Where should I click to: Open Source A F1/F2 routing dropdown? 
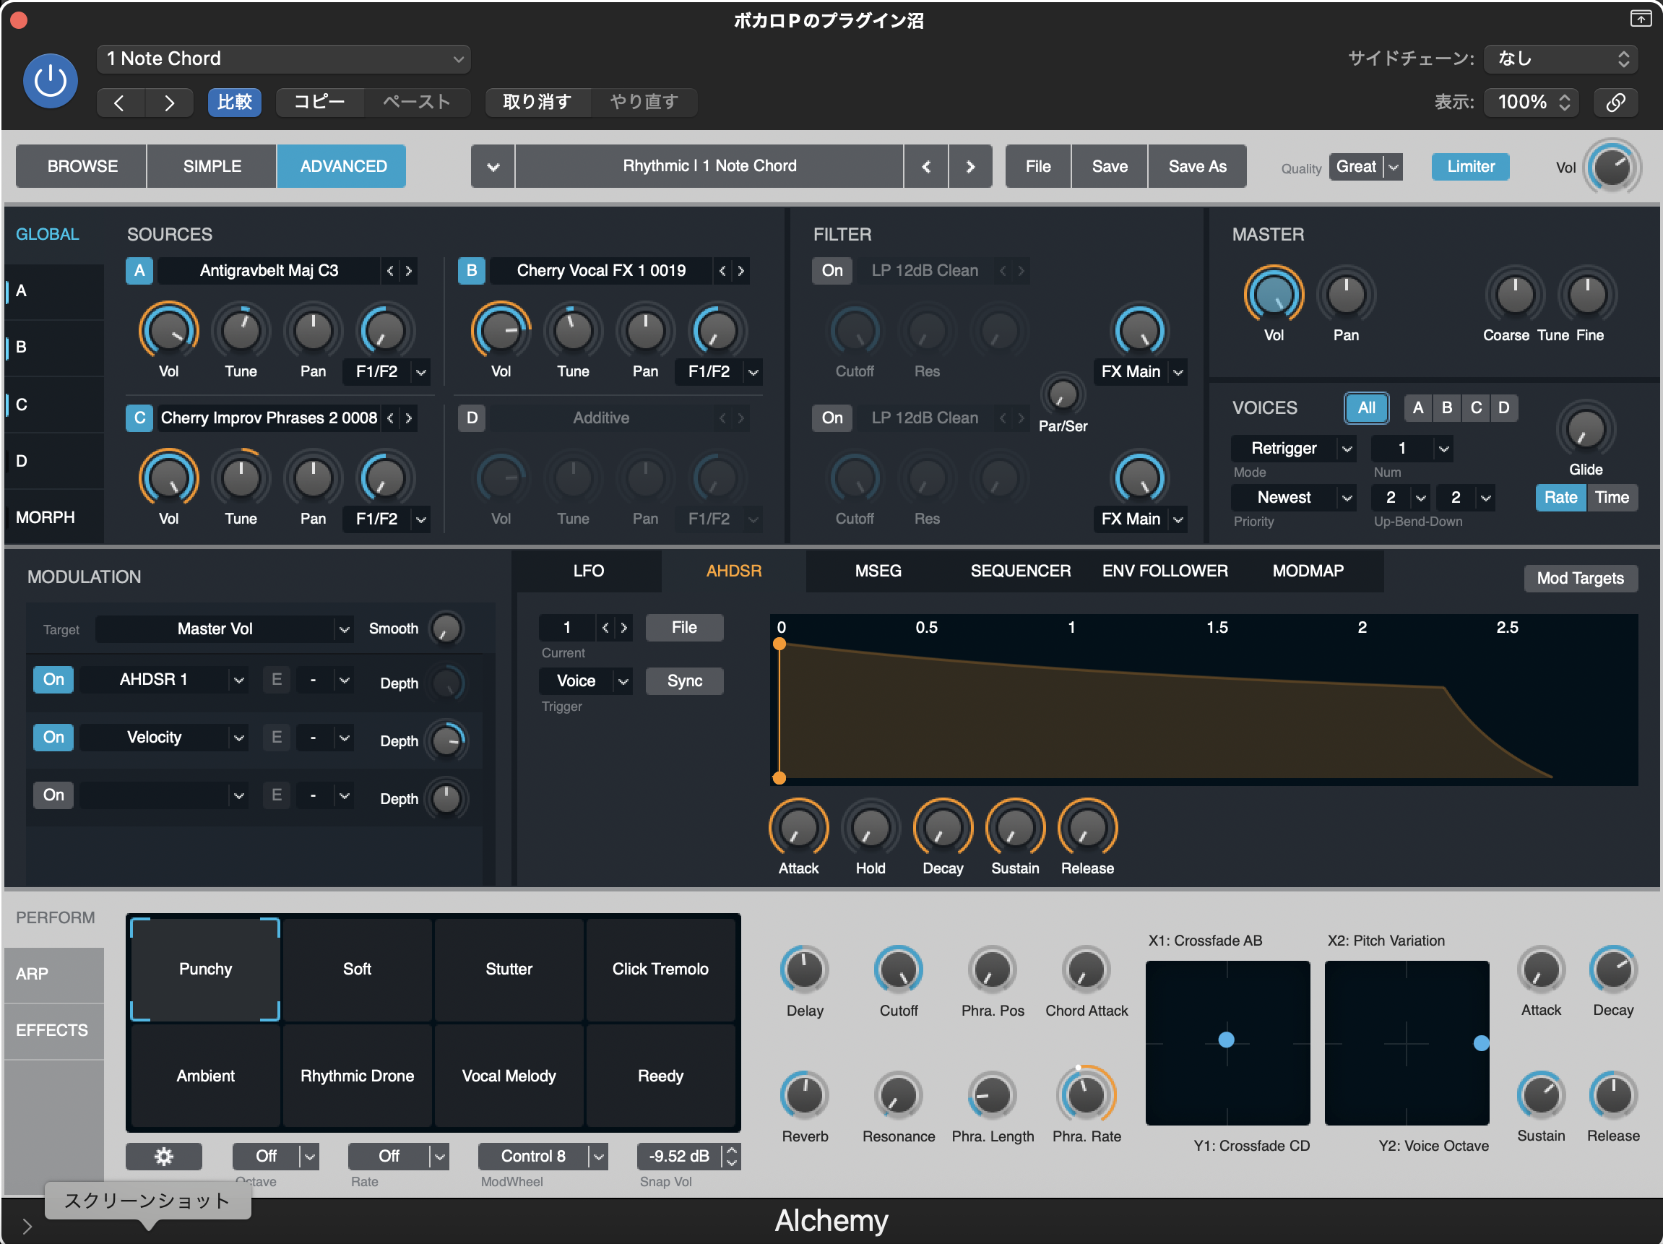coord(386,371)
